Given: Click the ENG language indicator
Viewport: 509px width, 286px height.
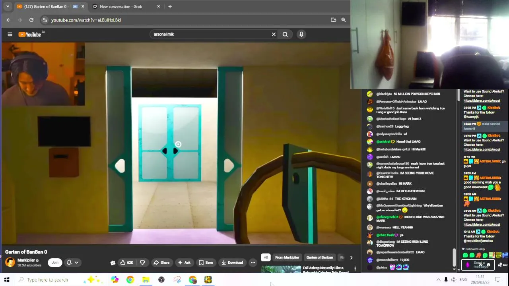Looking at the screenshot, I should pos(463,280).
